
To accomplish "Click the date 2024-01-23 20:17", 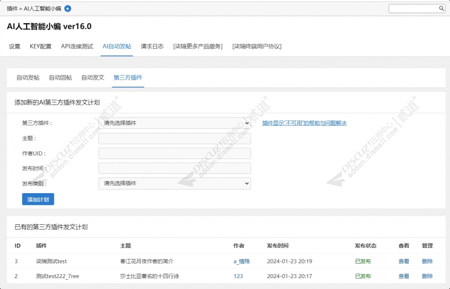I will tap(290, 276).
